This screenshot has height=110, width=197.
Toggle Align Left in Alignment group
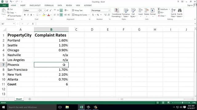tap(55, 15)
